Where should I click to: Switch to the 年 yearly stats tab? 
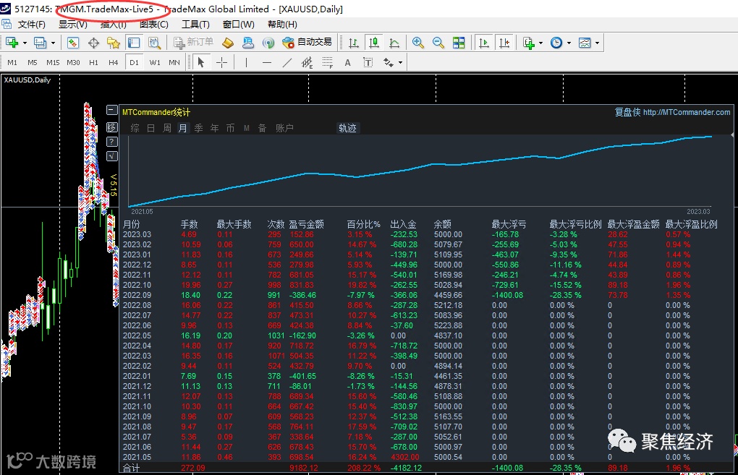pos(215,128)
